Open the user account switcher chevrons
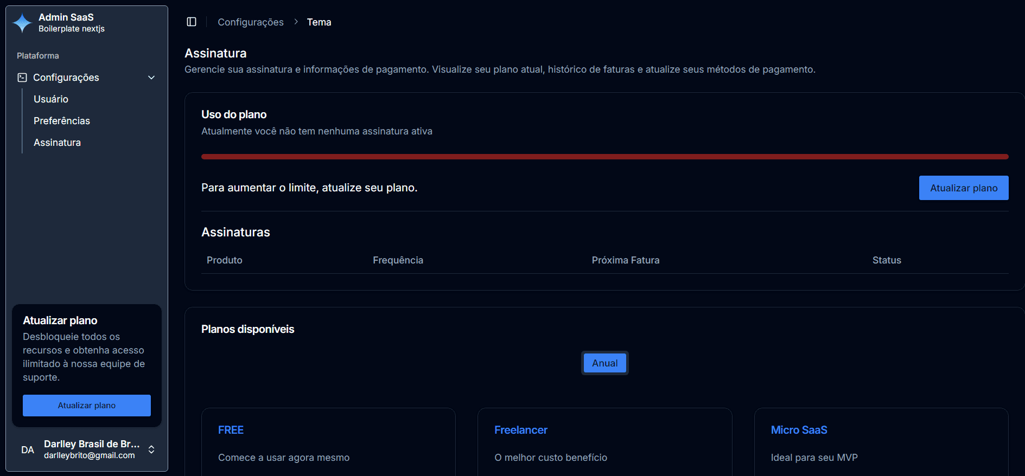Viewport: 1025px width, 476px height. click(151, 449)
